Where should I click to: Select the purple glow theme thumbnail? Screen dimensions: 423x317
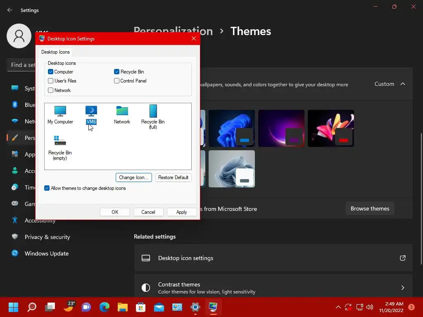[281, 128]
